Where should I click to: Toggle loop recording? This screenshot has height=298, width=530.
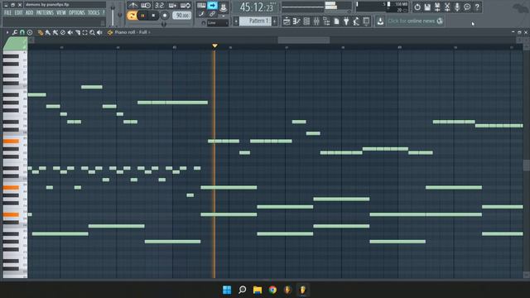tap(185, 6)
